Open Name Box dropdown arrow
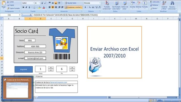181x102 pixels. pyautogui.click(x=20, y=15)
